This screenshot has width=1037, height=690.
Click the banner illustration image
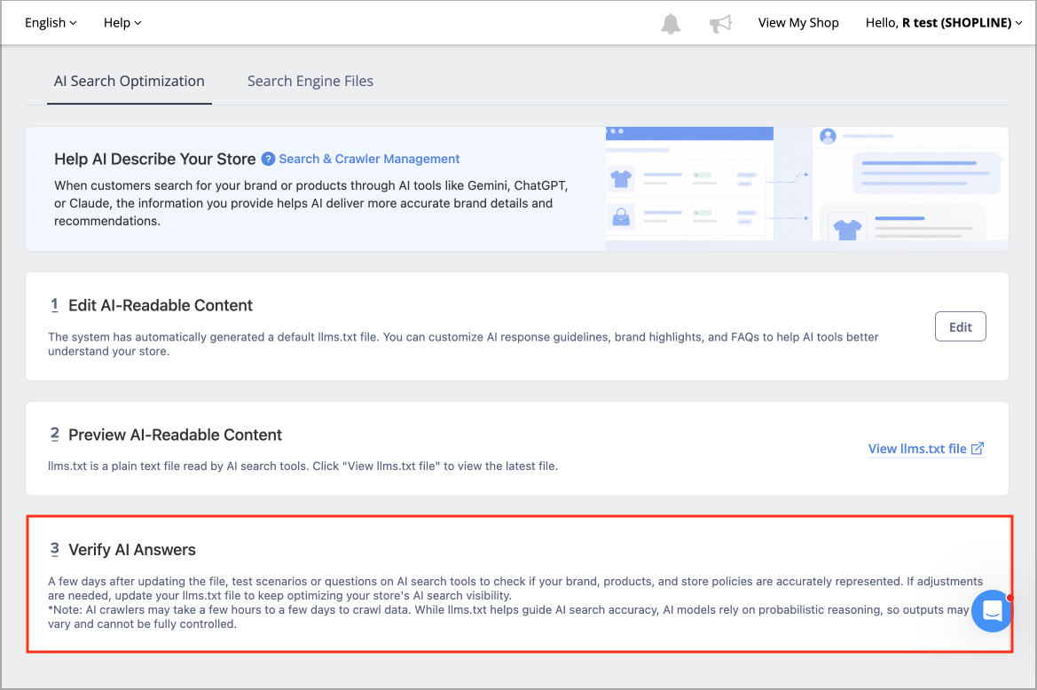pos(807,188)
